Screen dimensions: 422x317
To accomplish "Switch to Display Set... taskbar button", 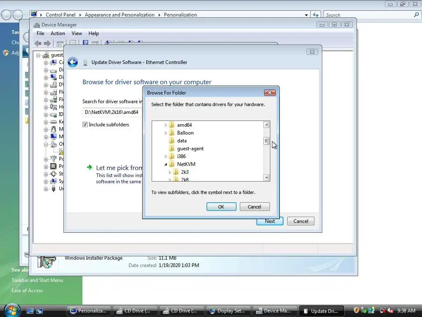I will (x=228, y=311).
